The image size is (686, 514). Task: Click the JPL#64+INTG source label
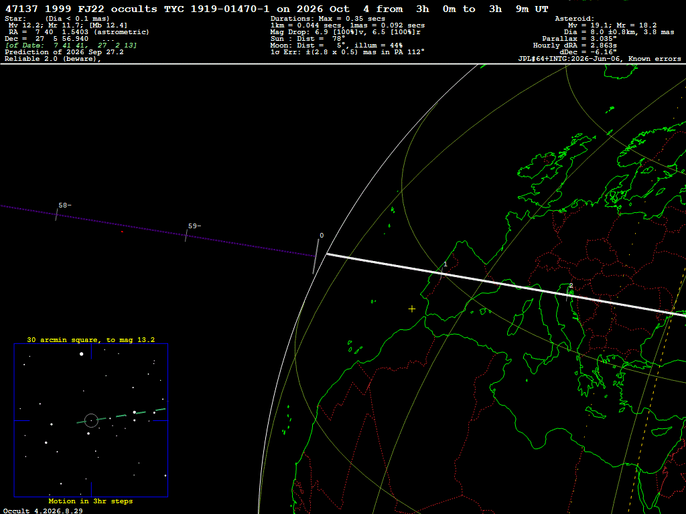pyautogui.click(x=600, y=59)
